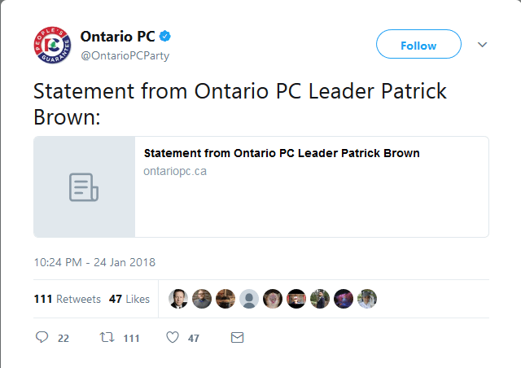Click the third liker avatar

click(225, 299)
